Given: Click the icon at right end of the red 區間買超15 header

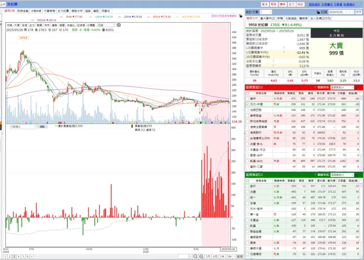Looking at the screenshot, I should coord(357,87).
